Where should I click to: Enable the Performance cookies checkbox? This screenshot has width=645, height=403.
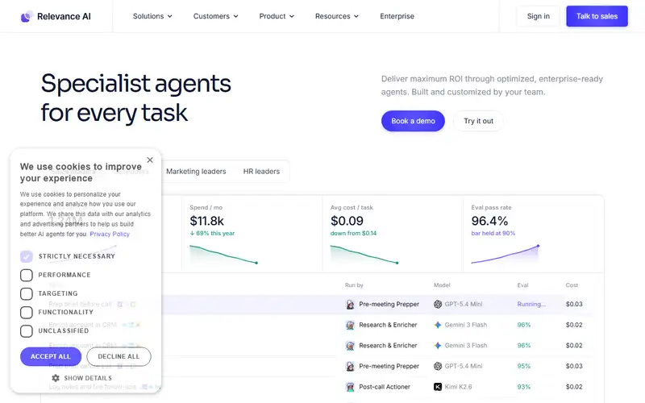click(x=27, y=275)
